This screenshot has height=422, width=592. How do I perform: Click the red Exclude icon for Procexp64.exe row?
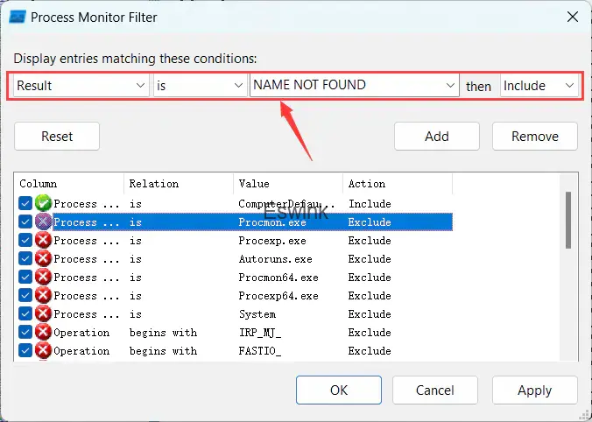click(44, 296)
